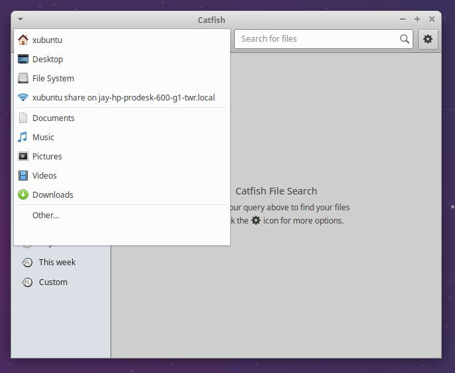Maximize the Catfish window
This screenshot has width=455, height=373.
click(417, 20)
